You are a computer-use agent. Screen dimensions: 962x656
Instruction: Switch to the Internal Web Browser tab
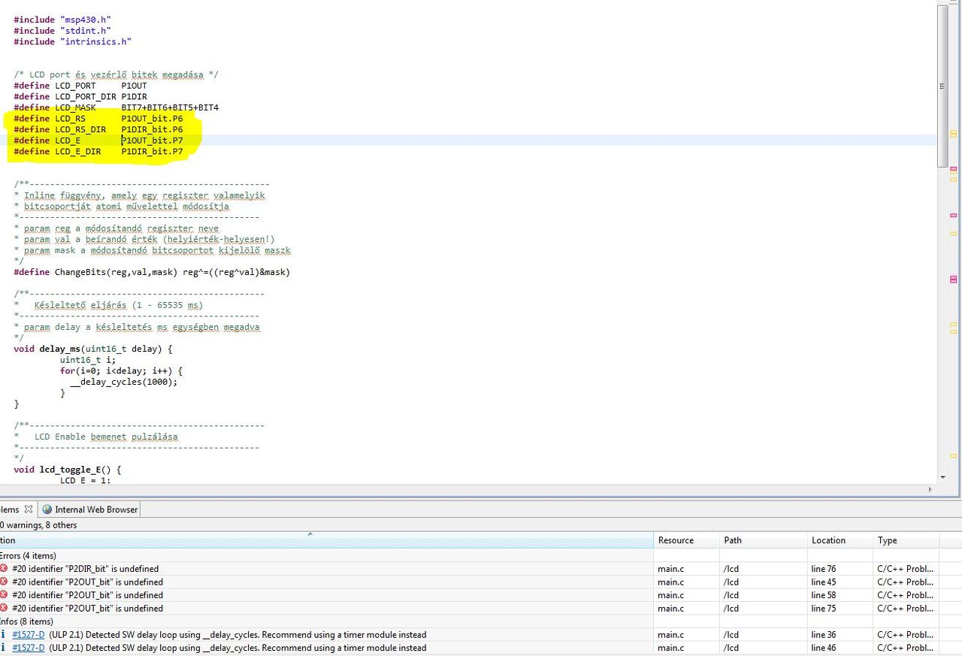[90, 509]
